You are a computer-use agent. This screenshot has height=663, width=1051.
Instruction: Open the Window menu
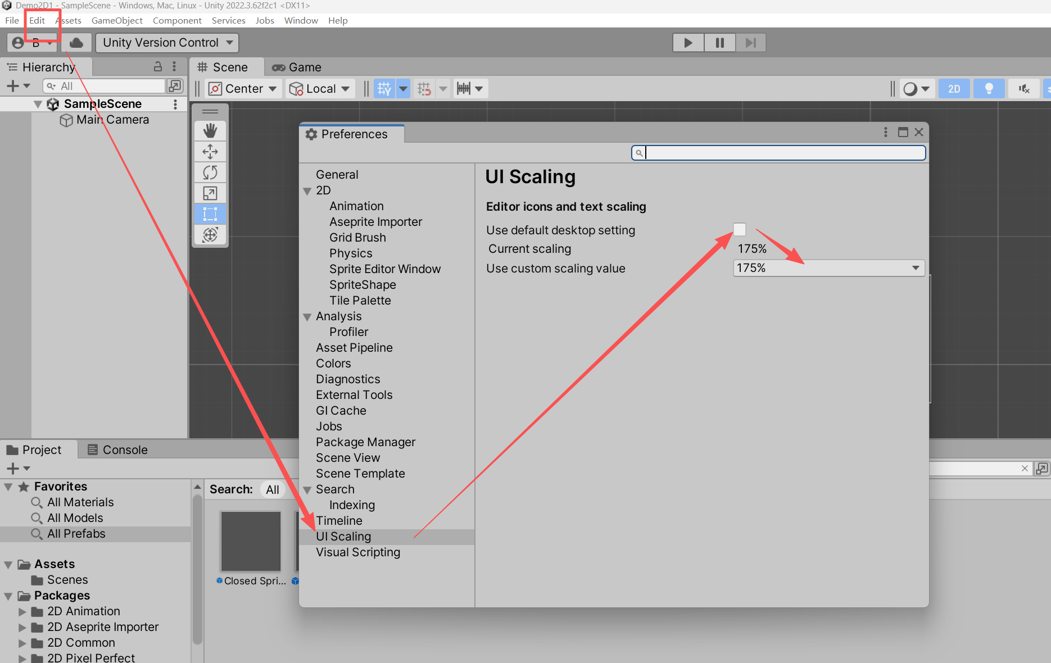[x=301, y=20]
